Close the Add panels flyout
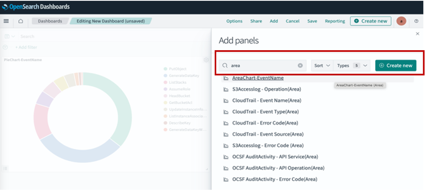This screenshot has width=425, height=193. (417, 34)
